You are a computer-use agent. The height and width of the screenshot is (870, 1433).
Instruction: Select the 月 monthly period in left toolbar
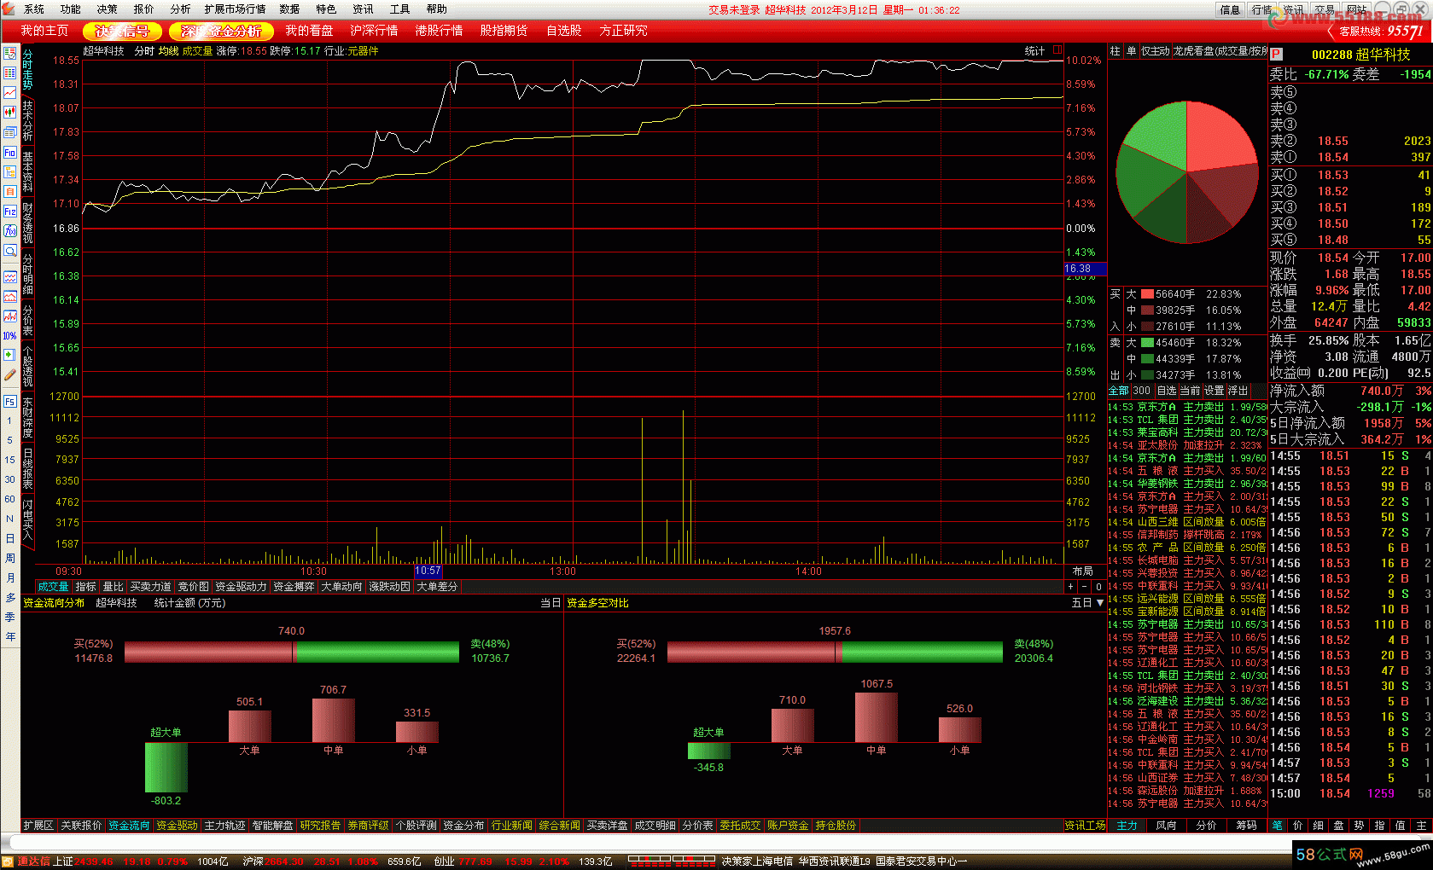[9, 577]
